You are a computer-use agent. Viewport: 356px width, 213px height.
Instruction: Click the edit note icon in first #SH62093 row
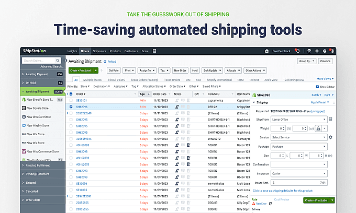click(188, 145)
